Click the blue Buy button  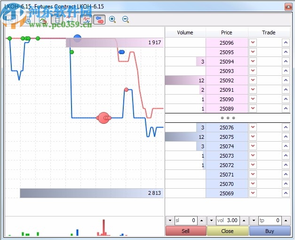270,231
